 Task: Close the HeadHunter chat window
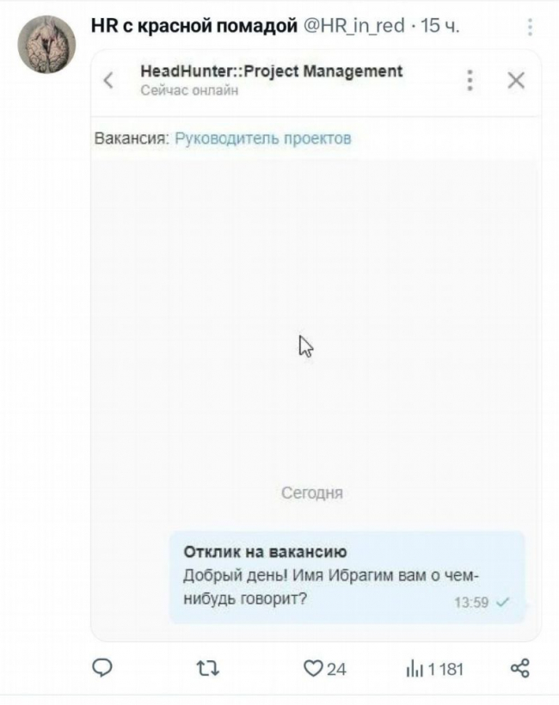pos(516,81)
